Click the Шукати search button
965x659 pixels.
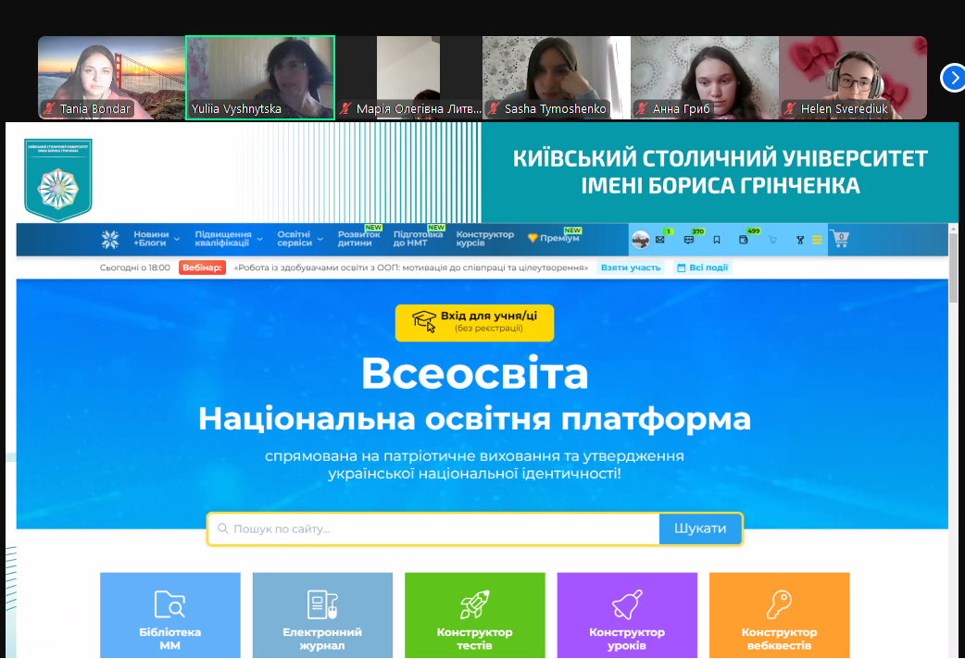700,528
